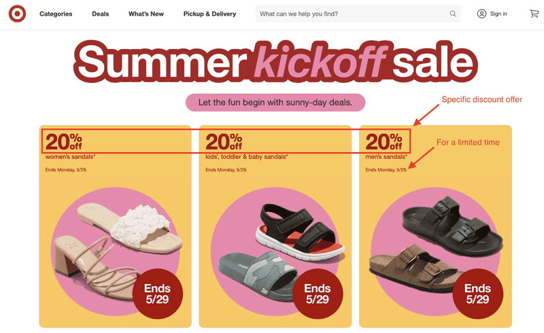Open the shopping cart icon
Image resolution: width=544 pixels, height=333 pixels.
(534, 14)
